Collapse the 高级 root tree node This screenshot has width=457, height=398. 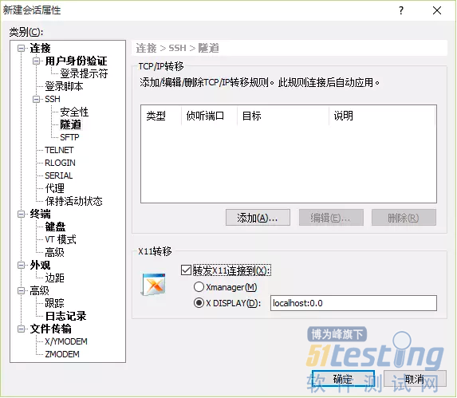[22, 290]
